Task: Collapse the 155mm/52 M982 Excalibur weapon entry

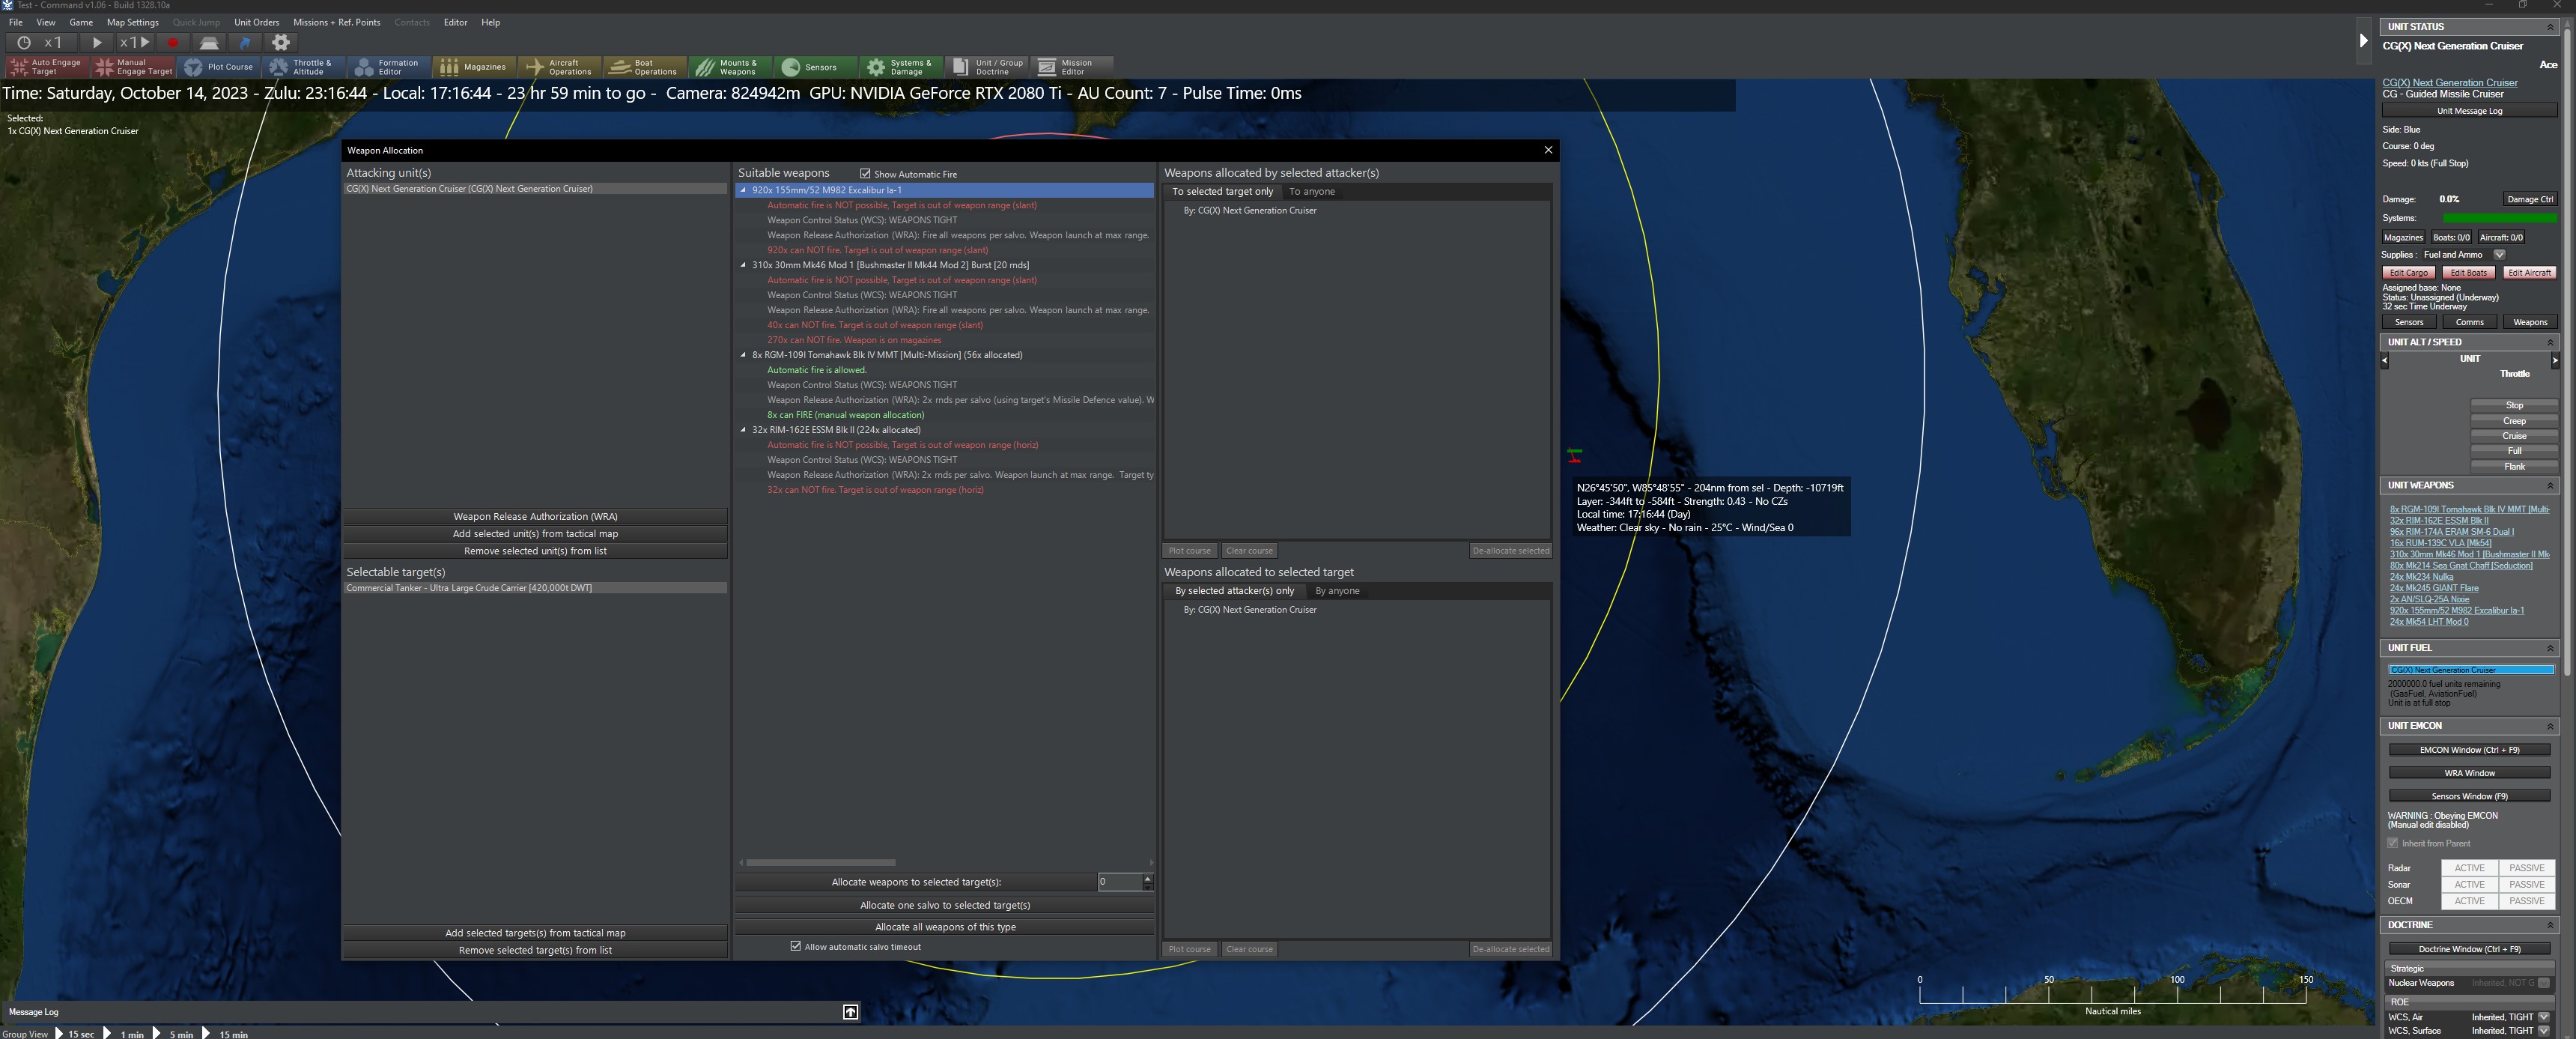Action: pyautogui.click(x=743, y=190)
